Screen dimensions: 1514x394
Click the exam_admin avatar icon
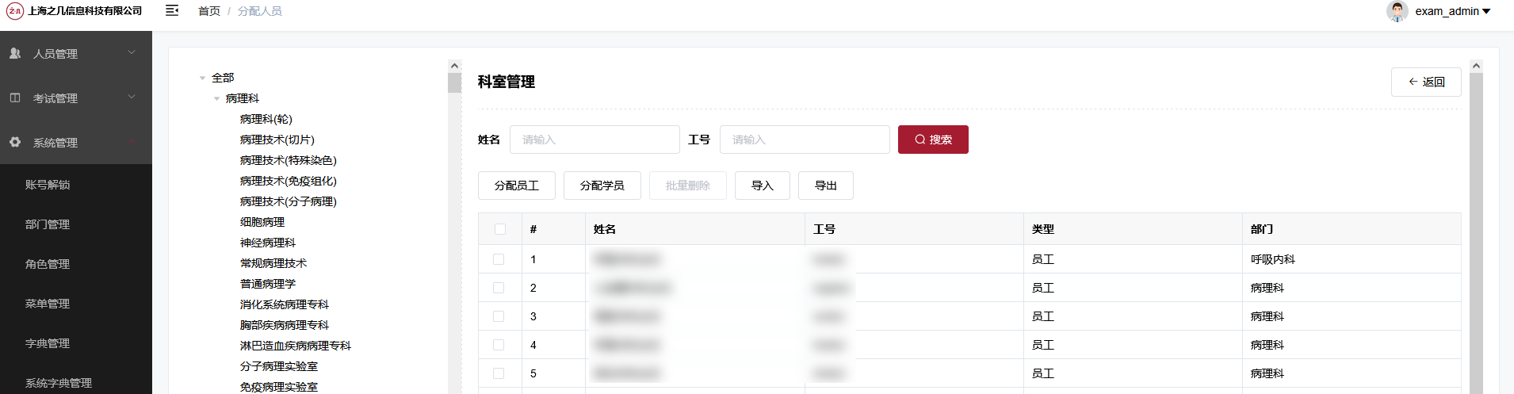pyautogui.click(x=1397, y=11)
